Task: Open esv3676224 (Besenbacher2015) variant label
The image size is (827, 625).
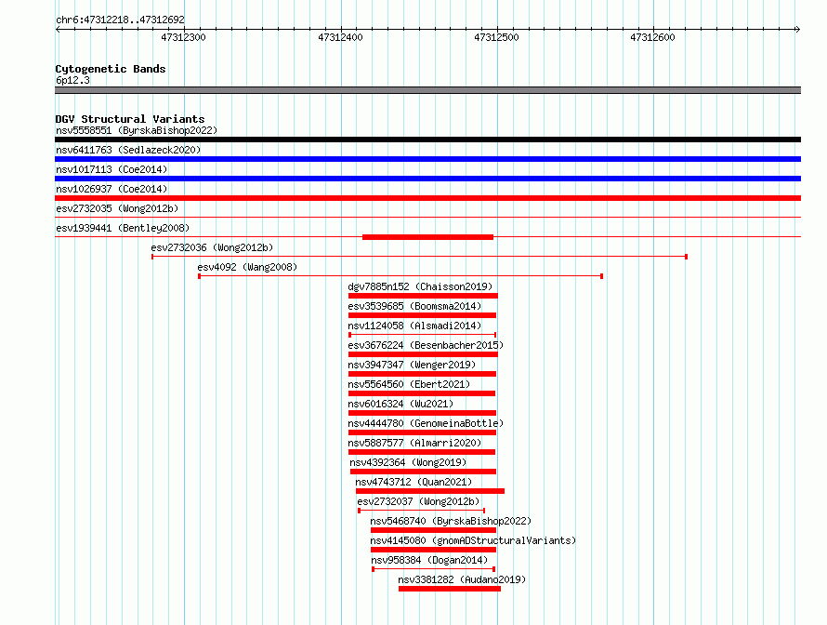Action: coord(426,345)
